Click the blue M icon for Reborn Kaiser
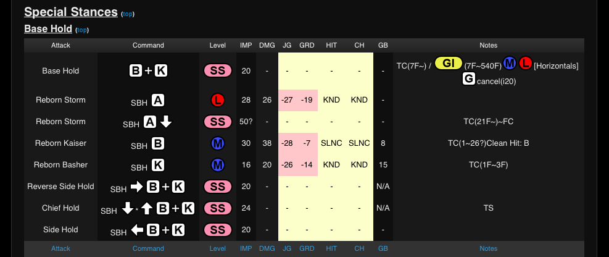This screenshot has height=257, width=609. pyautogui.click(x=218, y=143)
